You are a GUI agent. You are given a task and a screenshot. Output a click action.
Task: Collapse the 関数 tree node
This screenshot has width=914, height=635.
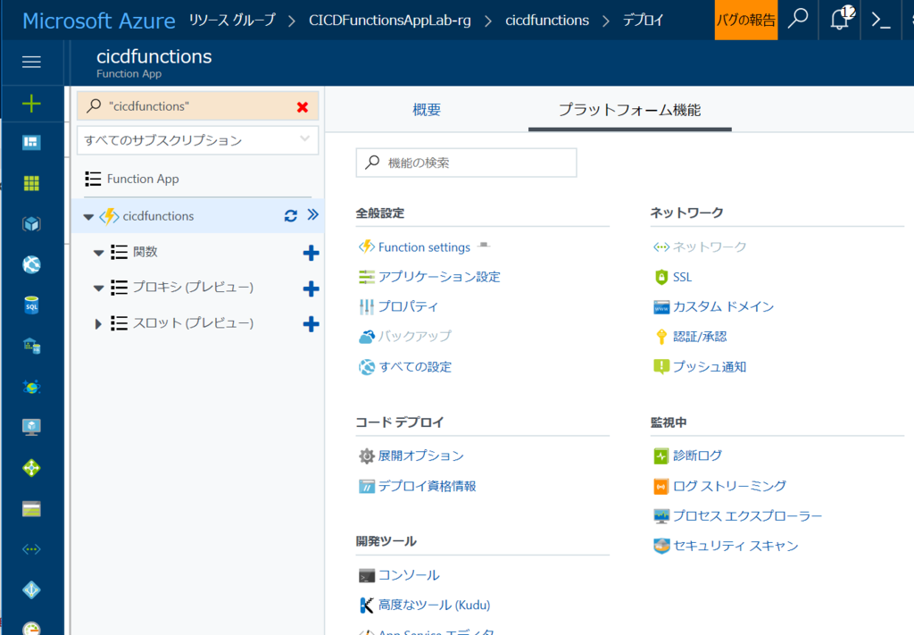coord(98,253)
